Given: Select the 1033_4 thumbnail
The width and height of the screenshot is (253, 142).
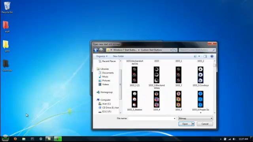Looking at the screenshot, I should 157,99.
